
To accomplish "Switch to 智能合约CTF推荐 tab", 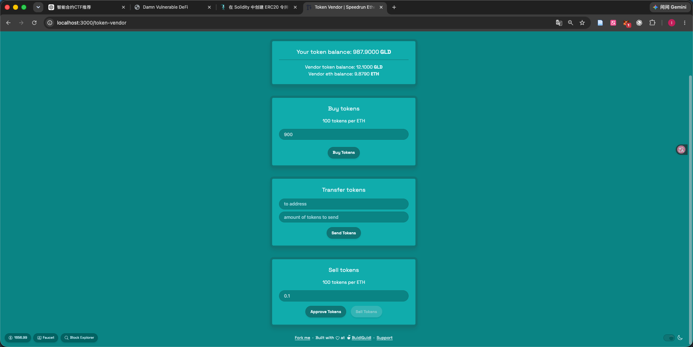I will click(x=87, y=7).
